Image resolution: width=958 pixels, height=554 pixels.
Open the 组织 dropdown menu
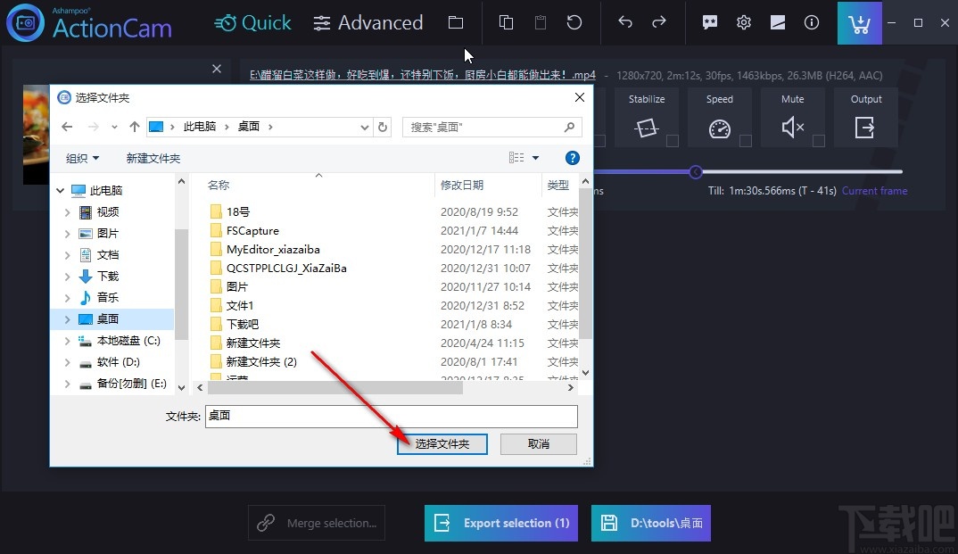81,157
